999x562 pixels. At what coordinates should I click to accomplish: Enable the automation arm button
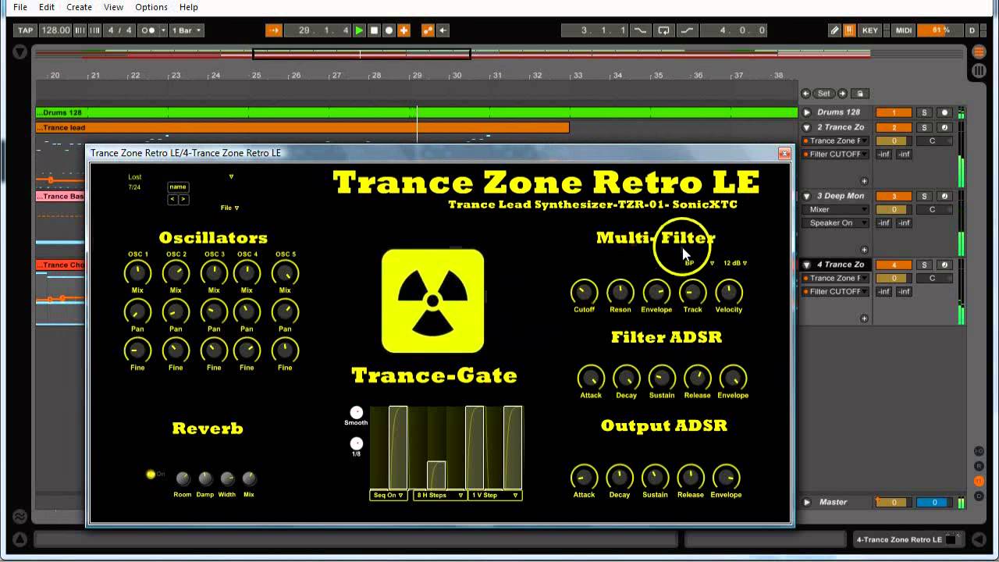428,30
